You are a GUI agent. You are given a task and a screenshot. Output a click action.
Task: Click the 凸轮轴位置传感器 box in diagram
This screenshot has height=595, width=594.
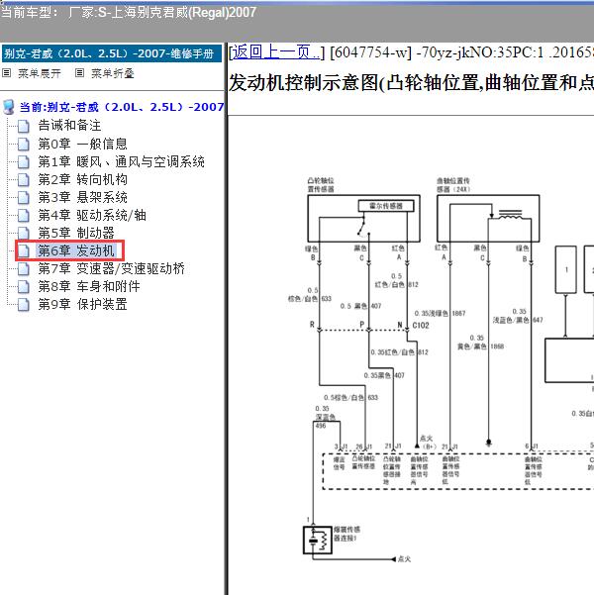(363, 218)
